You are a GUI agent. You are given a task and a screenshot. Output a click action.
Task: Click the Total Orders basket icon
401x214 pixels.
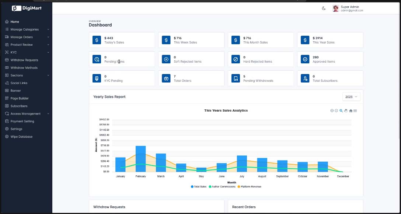point(166,78)
